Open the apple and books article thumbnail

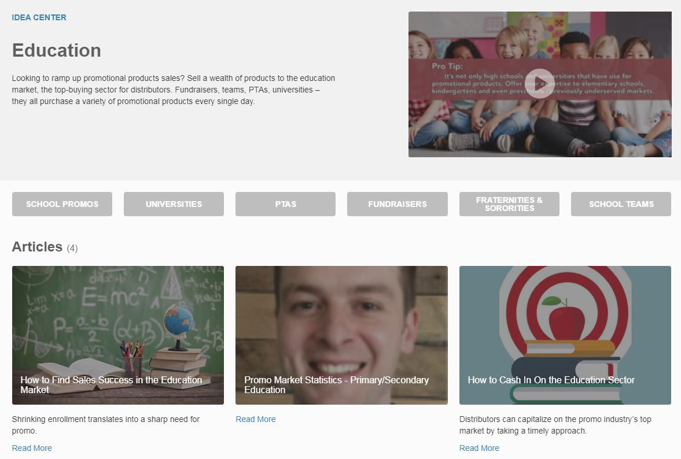(x=565, y=335)
